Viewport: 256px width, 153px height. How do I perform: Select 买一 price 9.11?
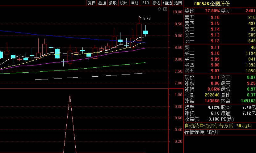click(215, 47)
